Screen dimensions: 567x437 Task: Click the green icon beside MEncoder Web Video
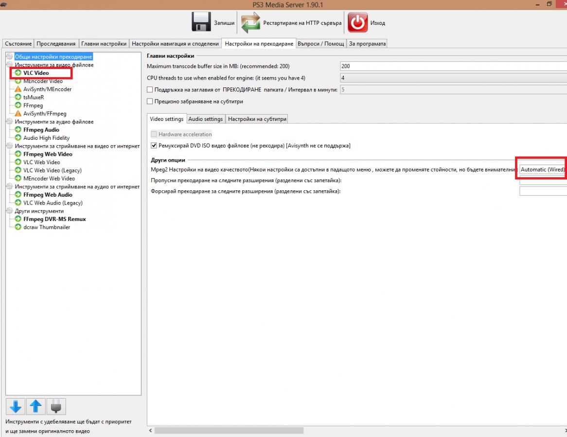18,178
